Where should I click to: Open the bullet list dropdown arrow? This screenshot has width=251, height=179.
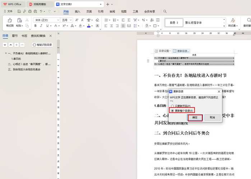(110, 20)
